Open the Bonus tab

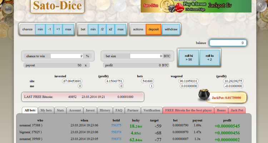click(x=221, y=110)
